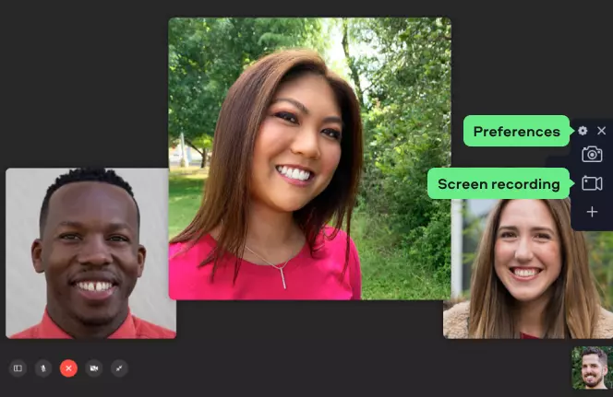Open Preferences gear icon
Screen dimensions: 613x397
point(583,131)
